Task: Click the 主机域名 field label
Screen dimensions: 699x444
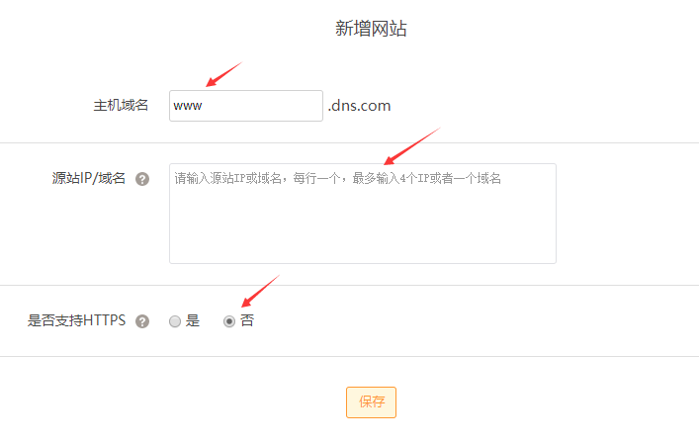Action: point(121,105)
